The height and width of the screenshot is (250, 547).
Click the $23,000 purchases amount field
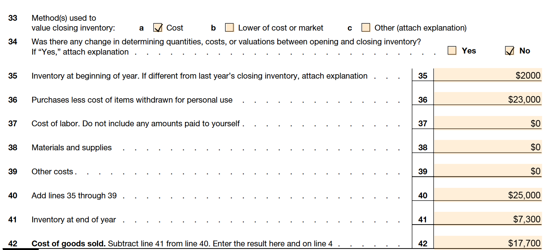[487, 99]
